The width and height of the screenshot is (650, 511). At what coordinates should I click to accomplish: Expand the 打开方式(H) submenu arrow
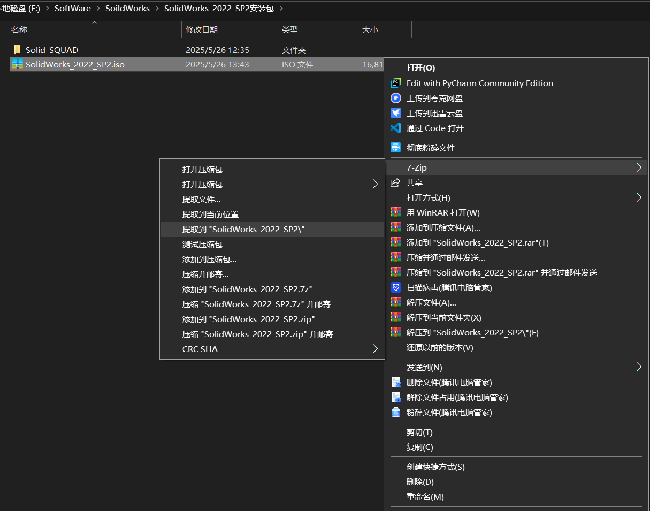pyautogui.click(x=639, y=197)
